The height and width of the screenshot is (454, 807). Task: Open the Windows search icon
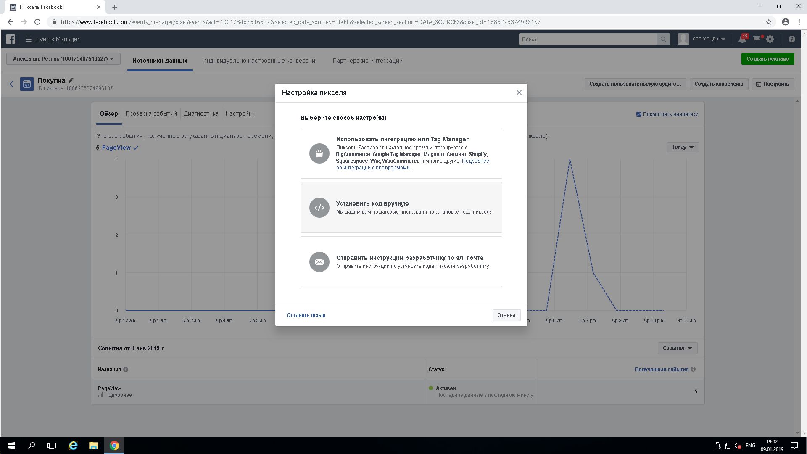[32, 446]
